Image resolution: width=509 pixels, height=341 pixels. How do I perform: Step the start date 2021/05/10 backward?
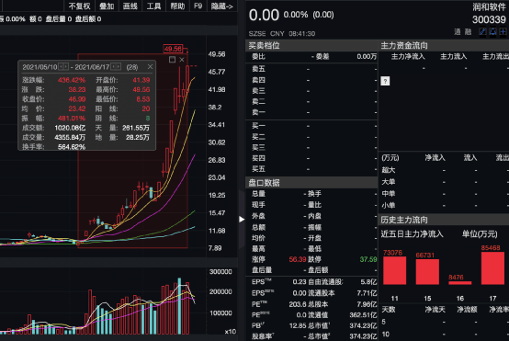point(61,67)
